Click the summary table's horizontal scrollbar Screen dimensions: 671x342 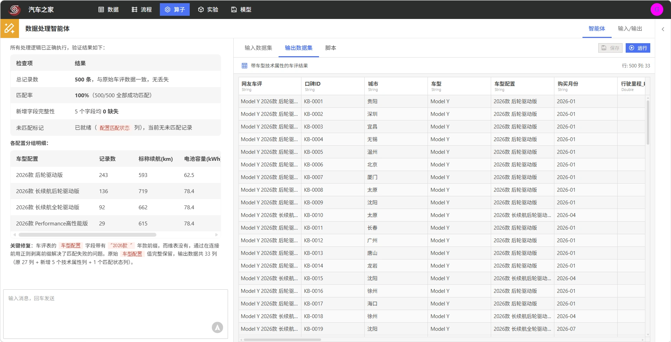[x=87, y=235]
